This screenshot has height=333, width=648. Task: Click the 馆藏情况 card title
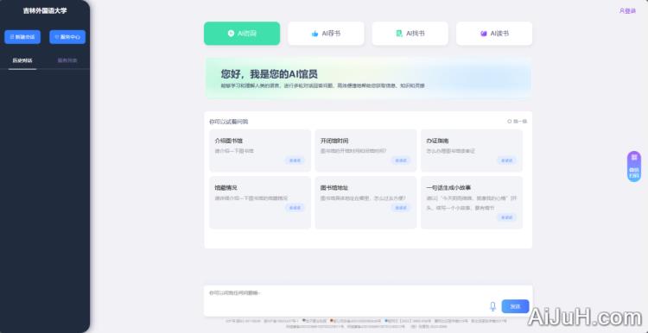point(226,188)
